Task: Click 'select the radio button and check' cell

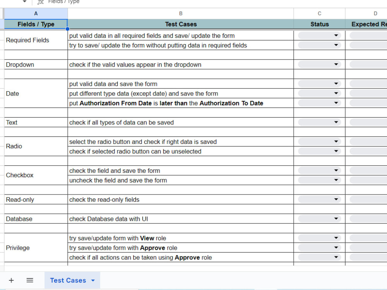Action: pyautogui.click(x=181, y=142)
